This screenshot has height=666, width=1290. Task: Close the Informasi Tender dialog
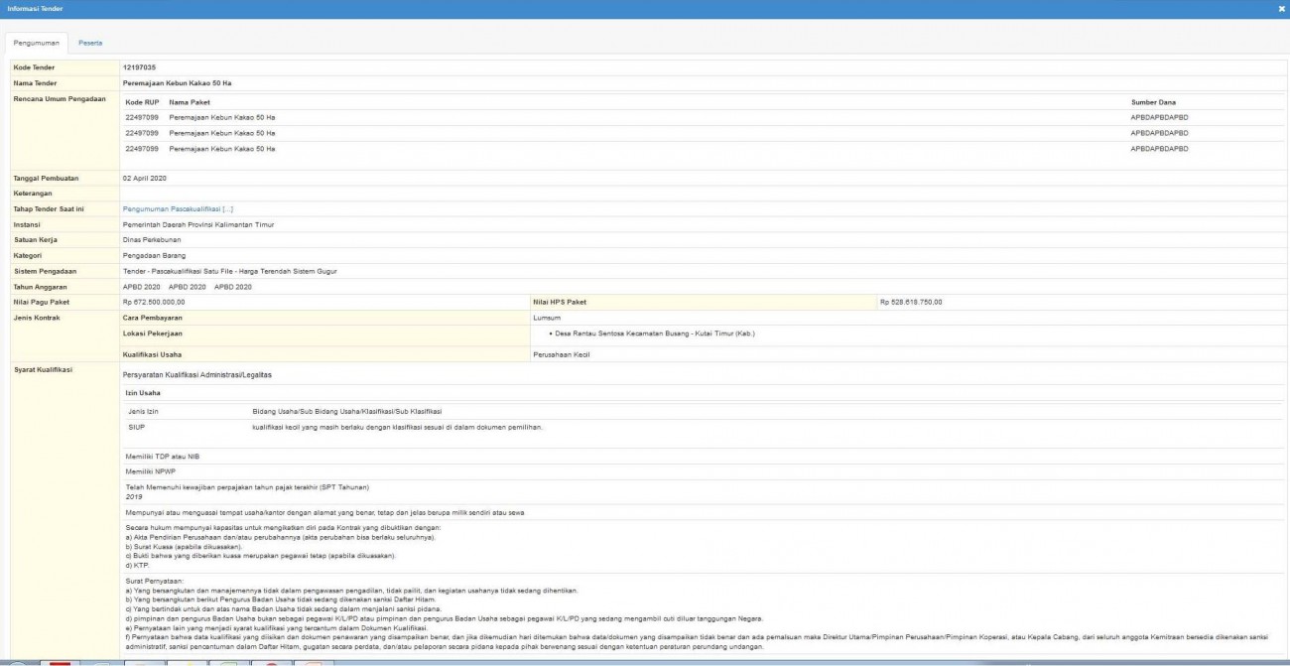pyautogui.click(x=1281, y=9)
